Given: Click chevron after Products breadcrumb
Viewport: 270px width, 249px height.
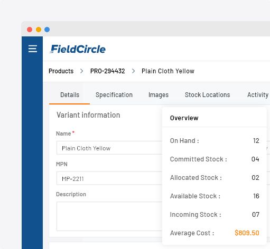Looking at the screenshot, I should [82, 71].
